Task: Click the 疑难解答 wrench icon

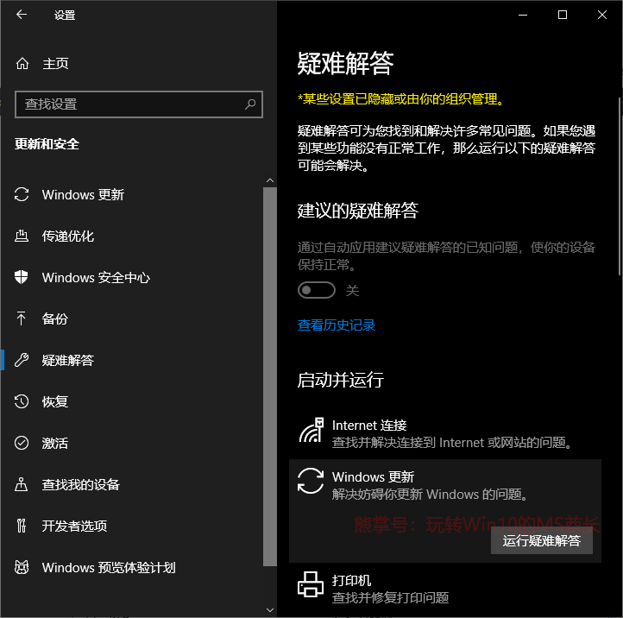Action: click(x=22, y=360)
